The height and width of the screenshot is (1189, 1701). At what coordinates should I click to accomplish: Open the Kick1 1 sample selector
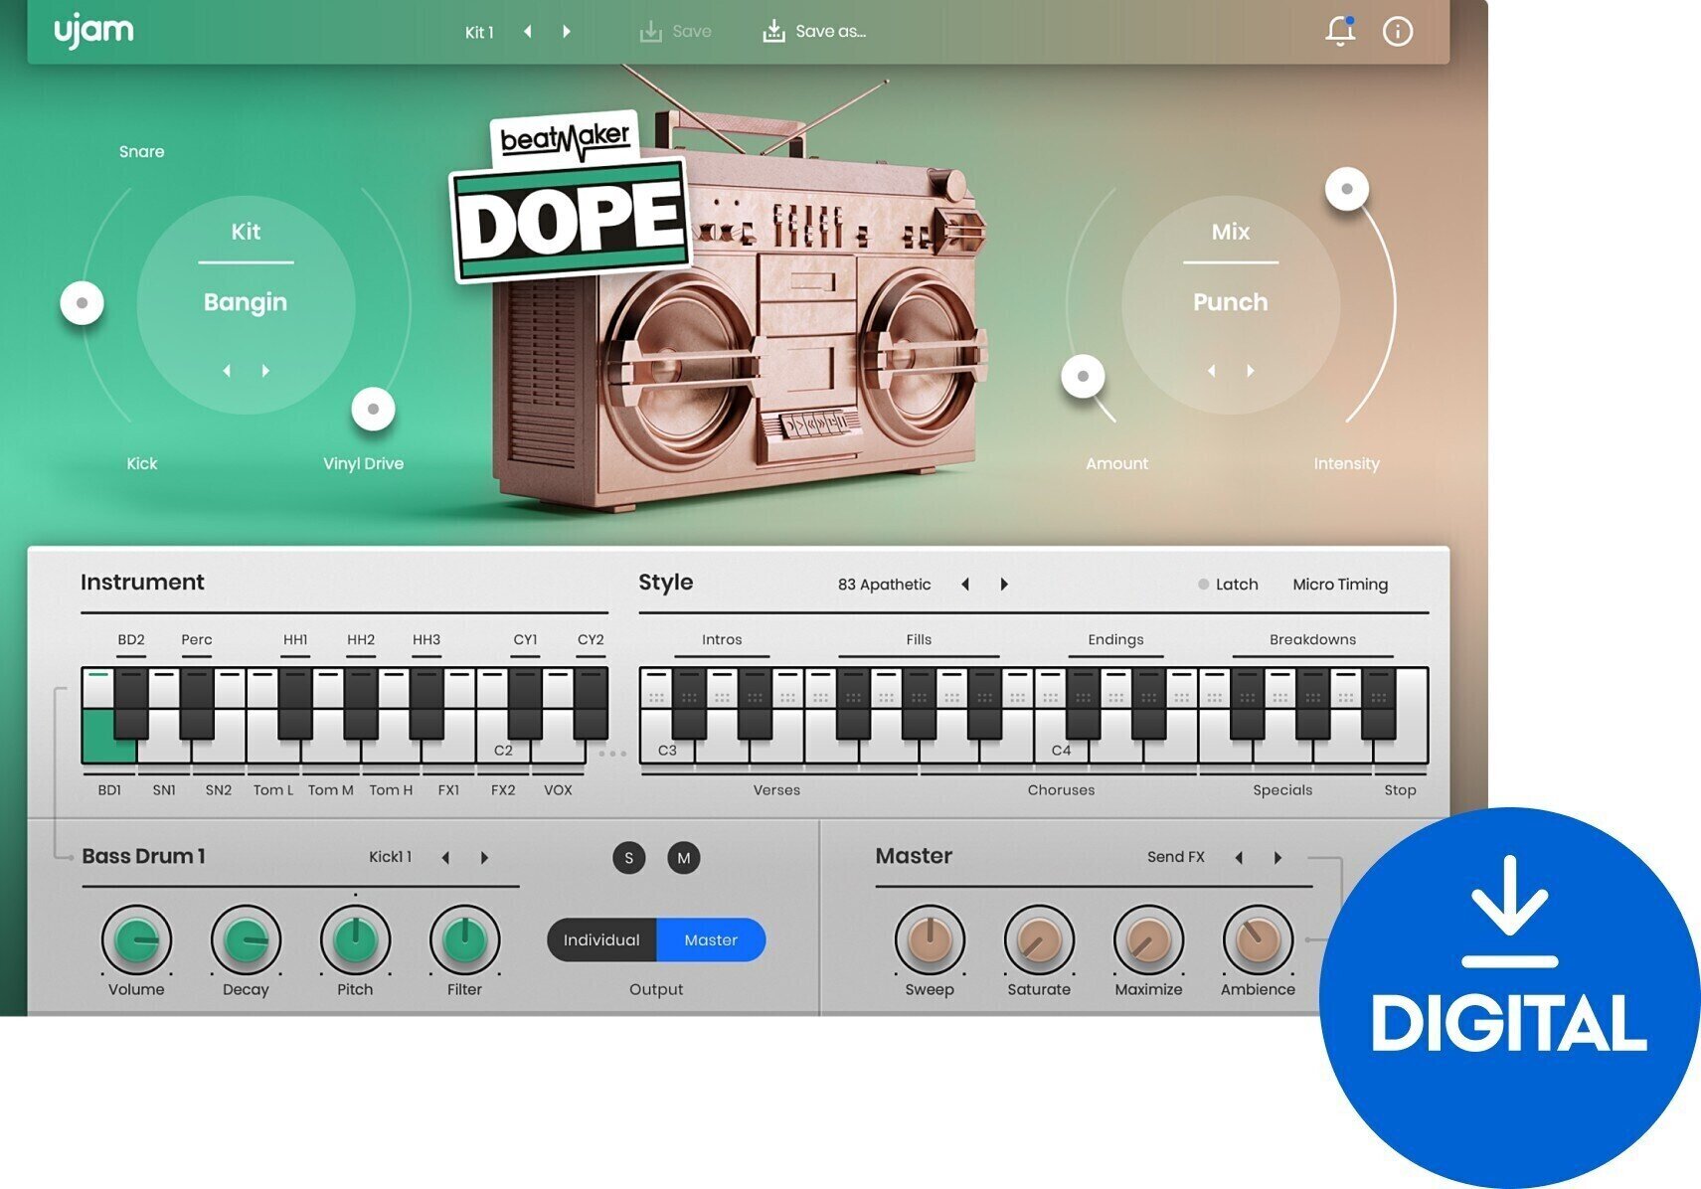pyautogui.click(x=390, y=857)
